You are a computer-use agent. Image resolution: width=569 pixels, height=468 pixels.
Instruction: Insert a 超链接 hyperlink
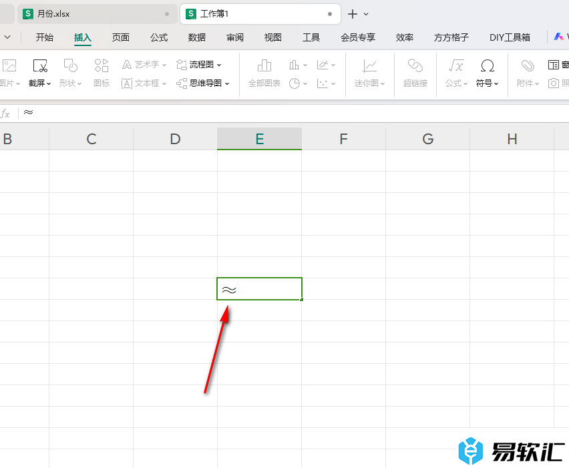click(x=415, y=73)
